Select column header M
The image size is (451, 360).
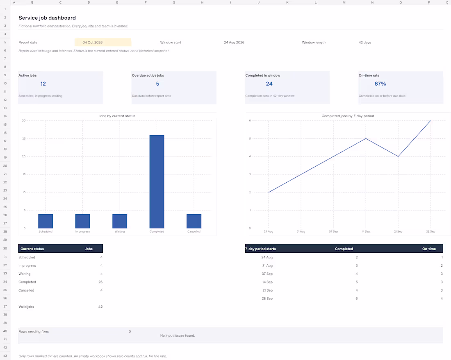click(344, 2)
